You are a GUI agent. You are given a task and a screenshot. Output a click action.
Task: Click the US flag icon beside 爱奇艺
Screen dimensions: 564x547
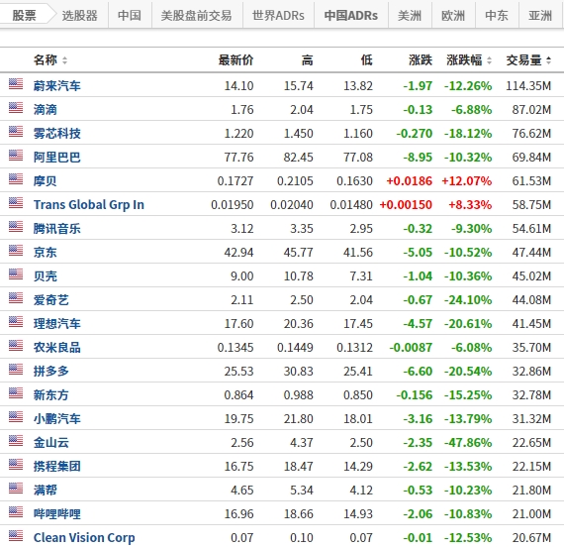coord(16,298)
